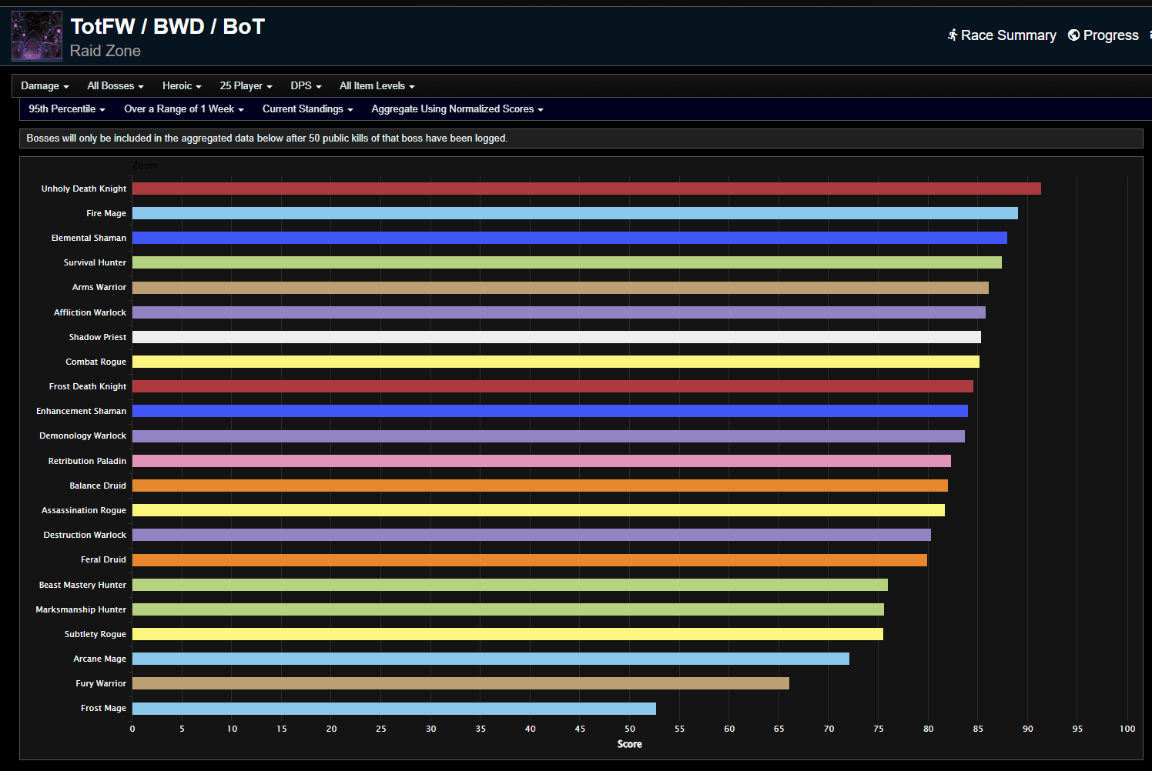The image size is (1152, 771).
Task: Click the Marksmanship Hunter label
Action: pos(81,609)
